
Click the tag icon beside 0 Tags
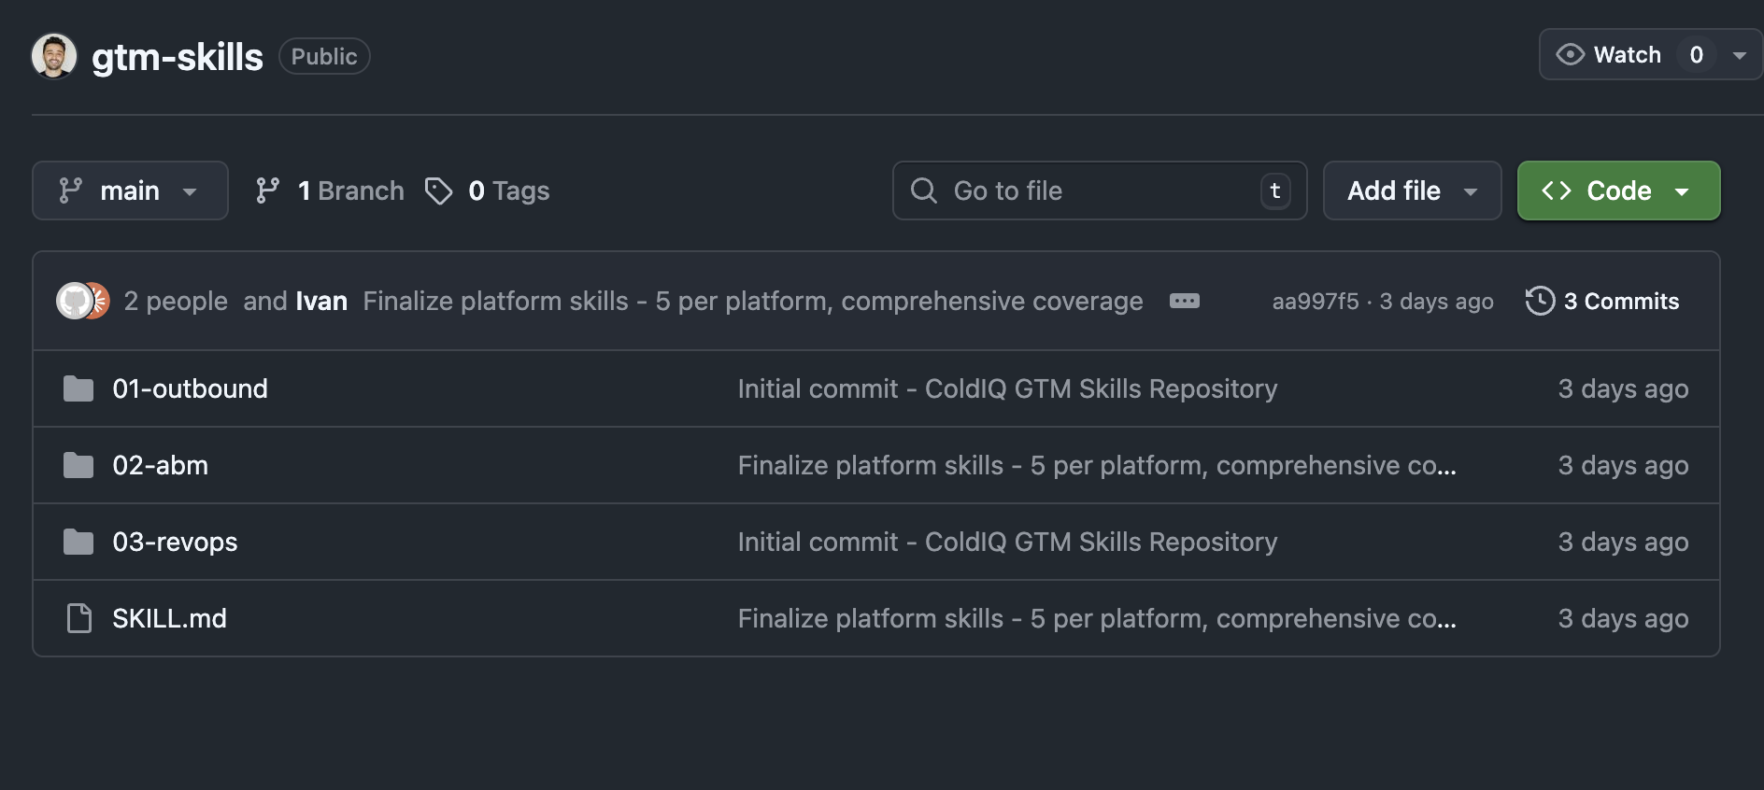point(439,190)
